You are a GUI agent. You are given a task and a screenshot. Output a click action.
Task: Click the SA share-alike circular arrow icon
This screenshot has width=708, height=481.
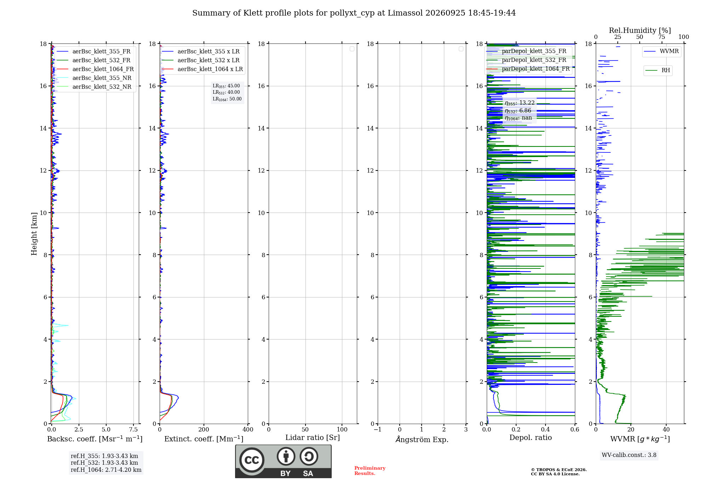[309, 456]
